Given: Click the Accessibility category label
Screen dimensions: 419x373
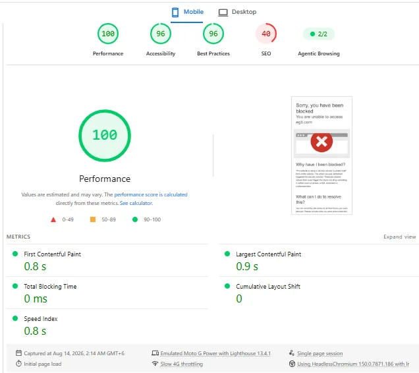Looking at the screenshot, I should click(161, 53).
